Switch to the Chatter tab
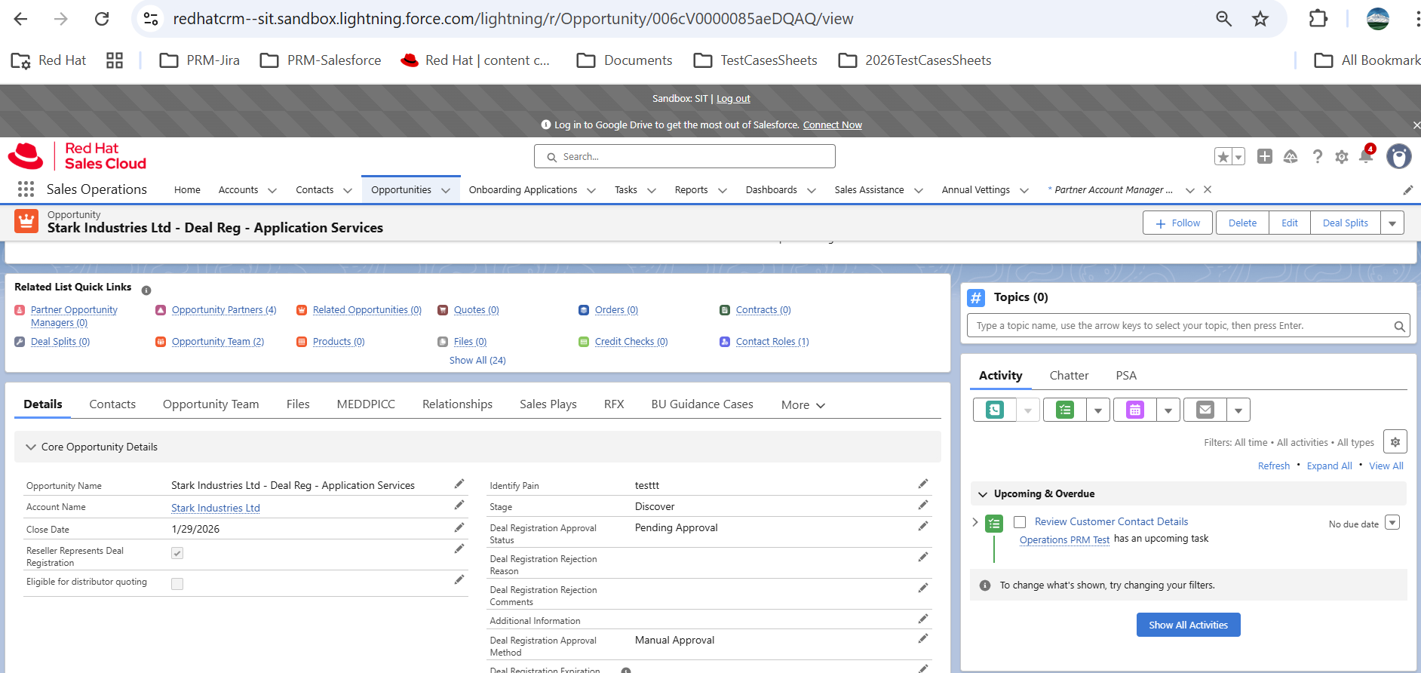Viewport: 1421px width, 673px height. tap(1068, 376)
